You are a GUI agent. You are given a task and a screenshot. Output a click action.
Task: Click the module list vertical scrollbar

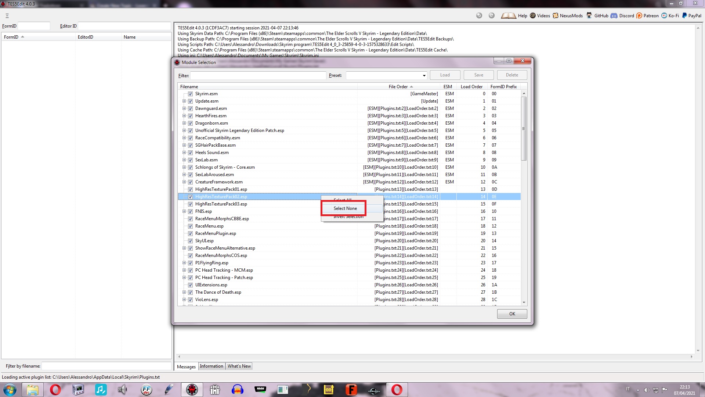[524, 129]
